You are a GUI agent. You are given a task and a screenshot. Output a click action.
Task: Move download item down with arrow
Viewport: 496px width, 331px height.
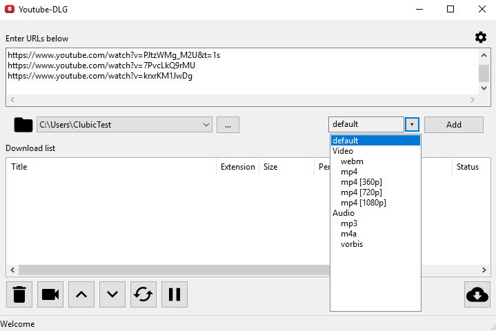coord(112,294)
